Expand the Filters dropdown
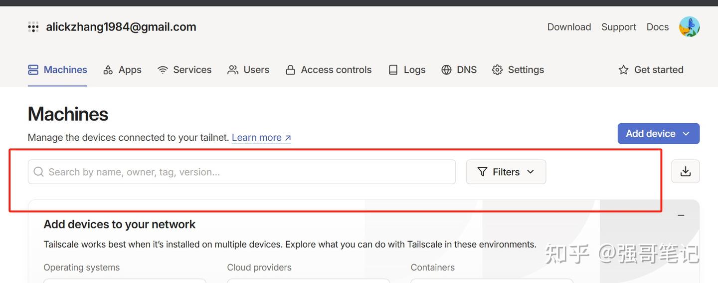718x283 pixels. [506, 172]
